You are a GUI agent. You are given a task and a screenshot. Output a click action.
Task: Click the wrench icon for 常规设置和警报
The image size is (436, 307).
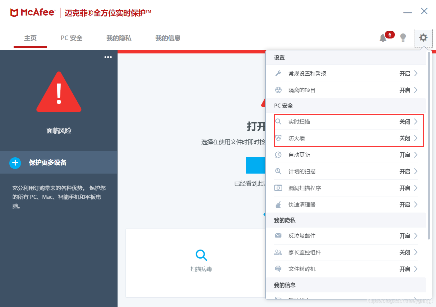(278, 73)
